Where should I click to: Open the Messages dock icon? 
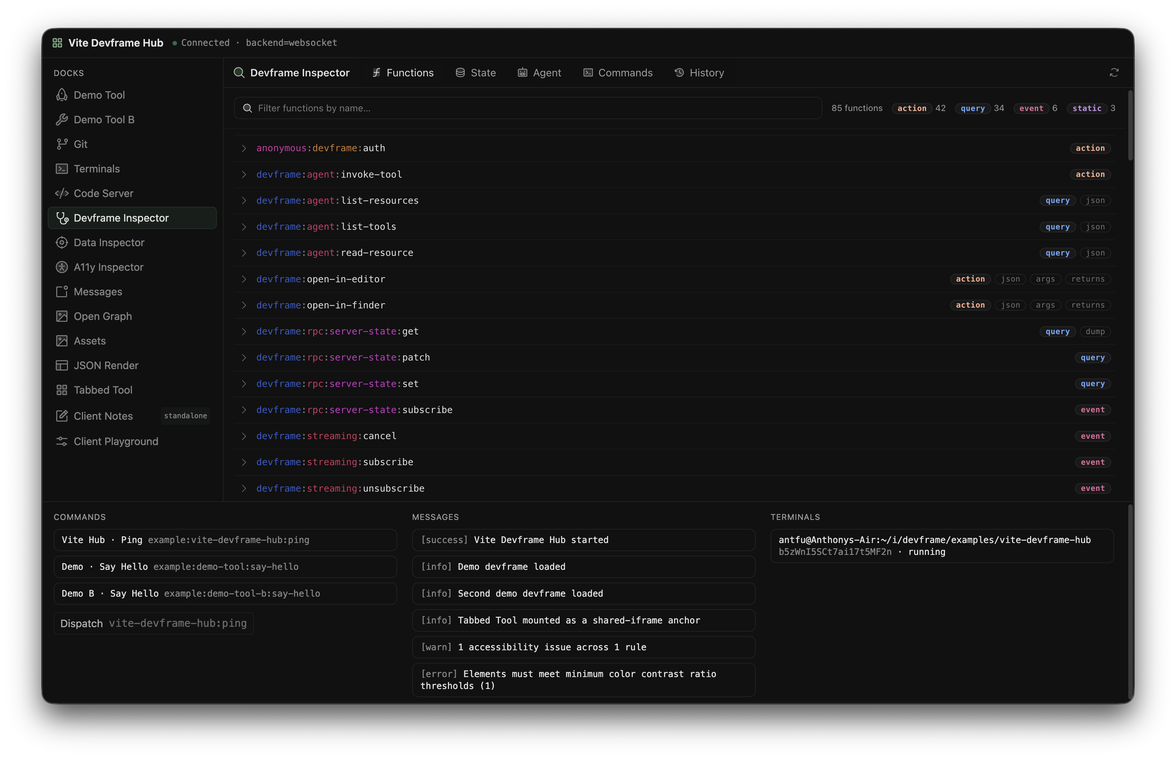click(x=61, y=292)
